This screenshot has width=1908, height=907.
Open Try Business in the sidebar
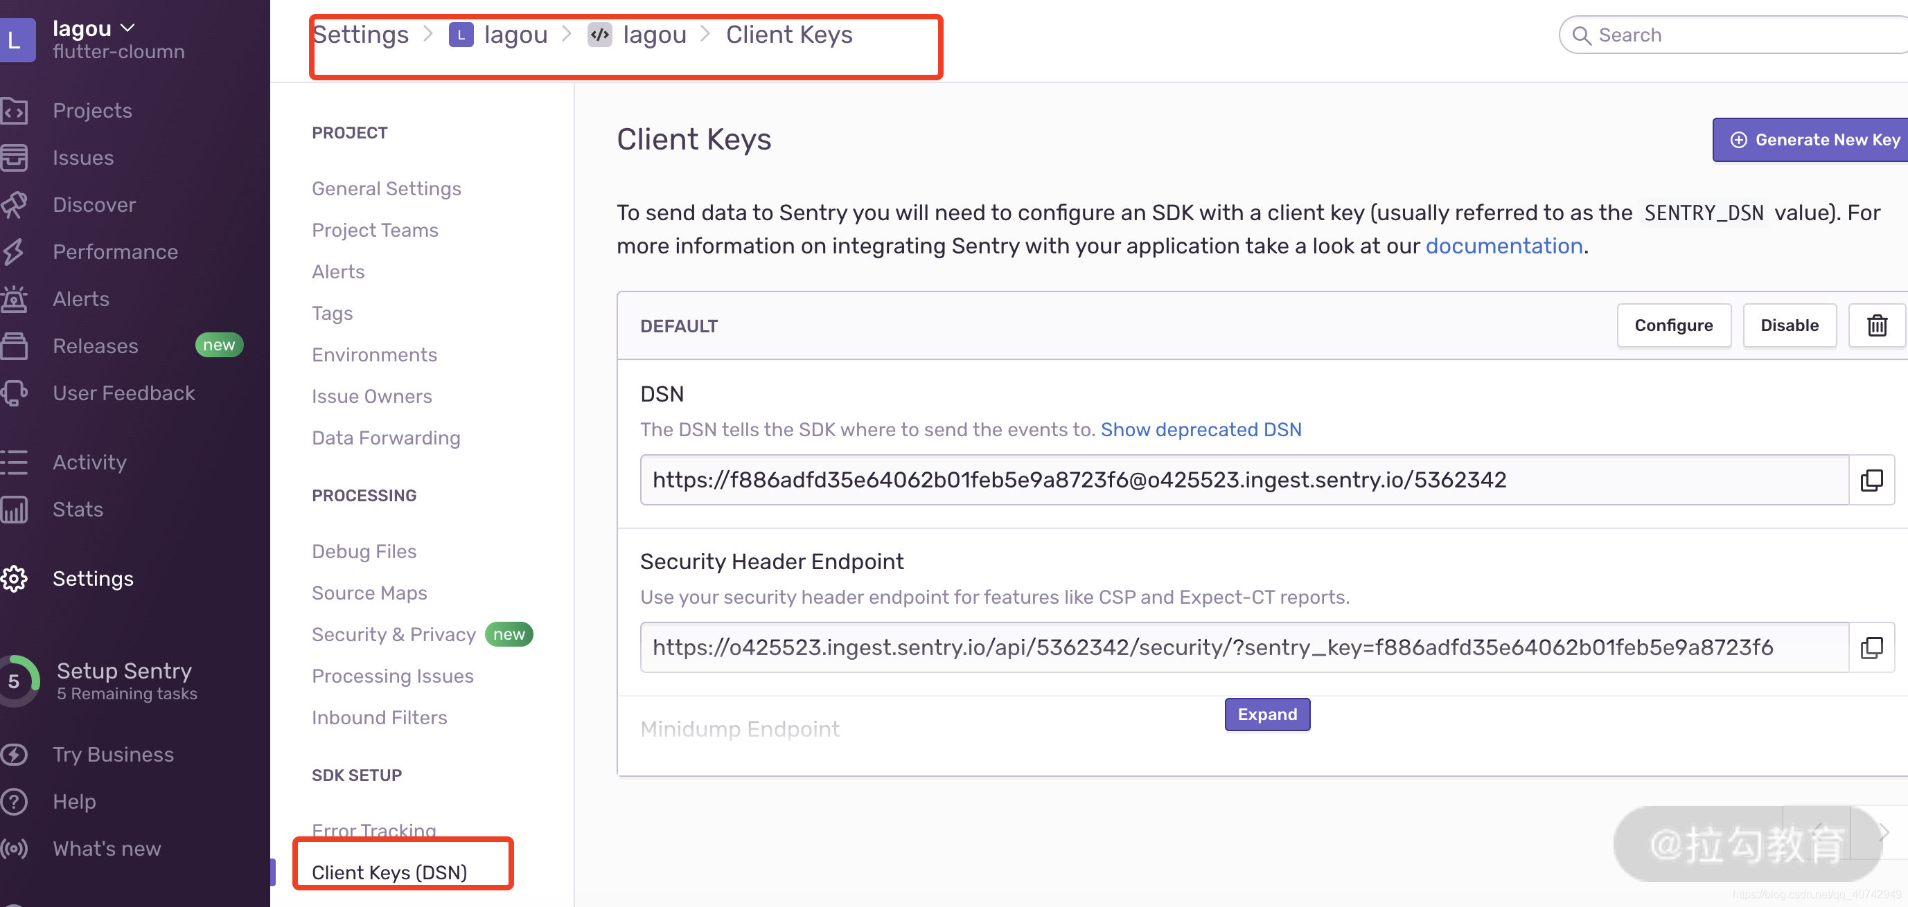(x=113, y=755)
